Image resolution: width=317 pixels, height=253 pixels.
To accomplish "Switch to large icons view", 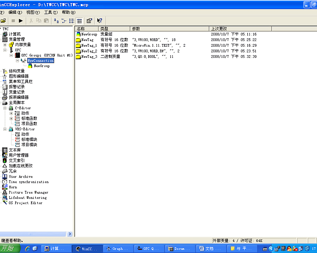I will (56, 21).
